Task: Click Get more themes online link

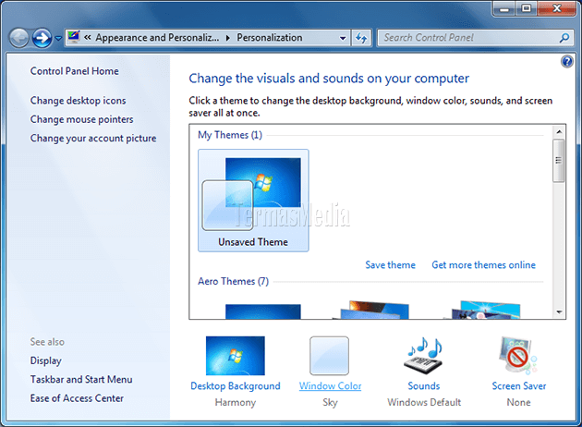Action: 484,264
